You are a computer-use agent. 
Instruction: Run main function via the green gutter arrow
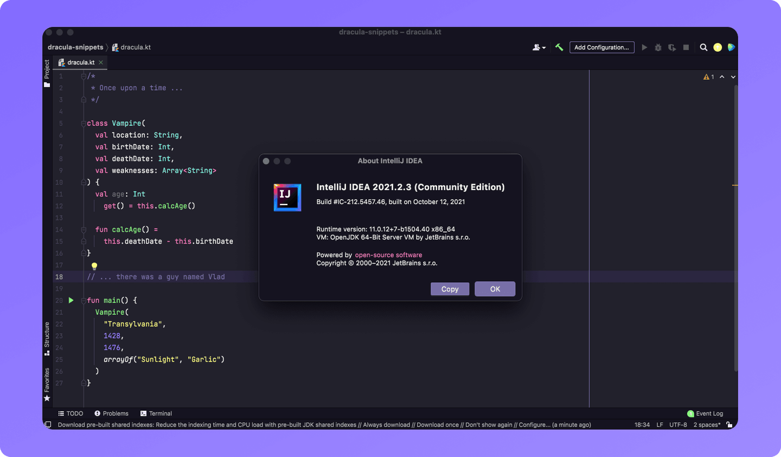click(71, 300)
